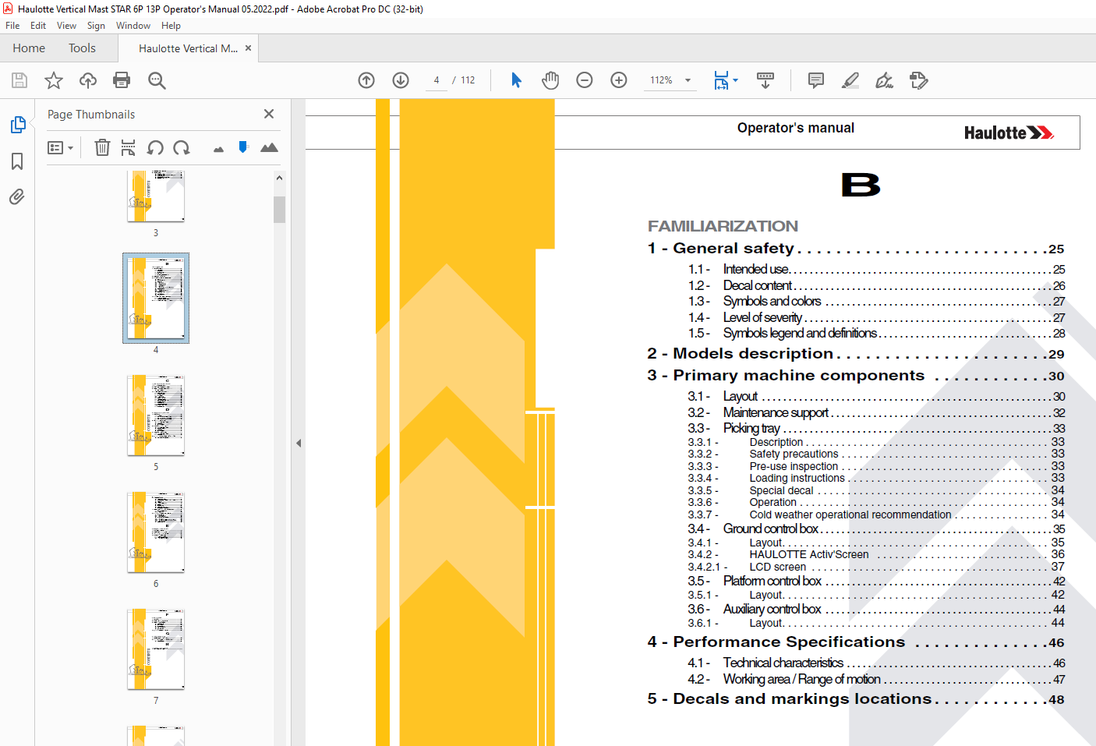Bookmark file with the star icon
Screen dimensions: 1096x746
(54, 80)
